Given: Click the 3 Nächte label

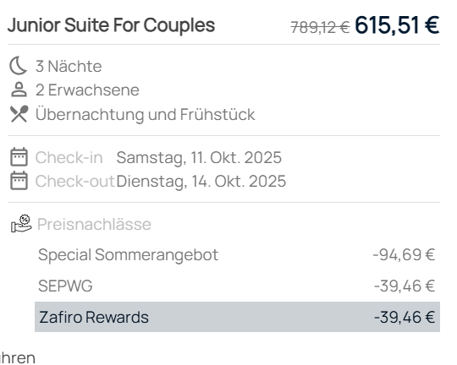Looking at the screenshot, I should pyautogui.click(x=69, y=66).
